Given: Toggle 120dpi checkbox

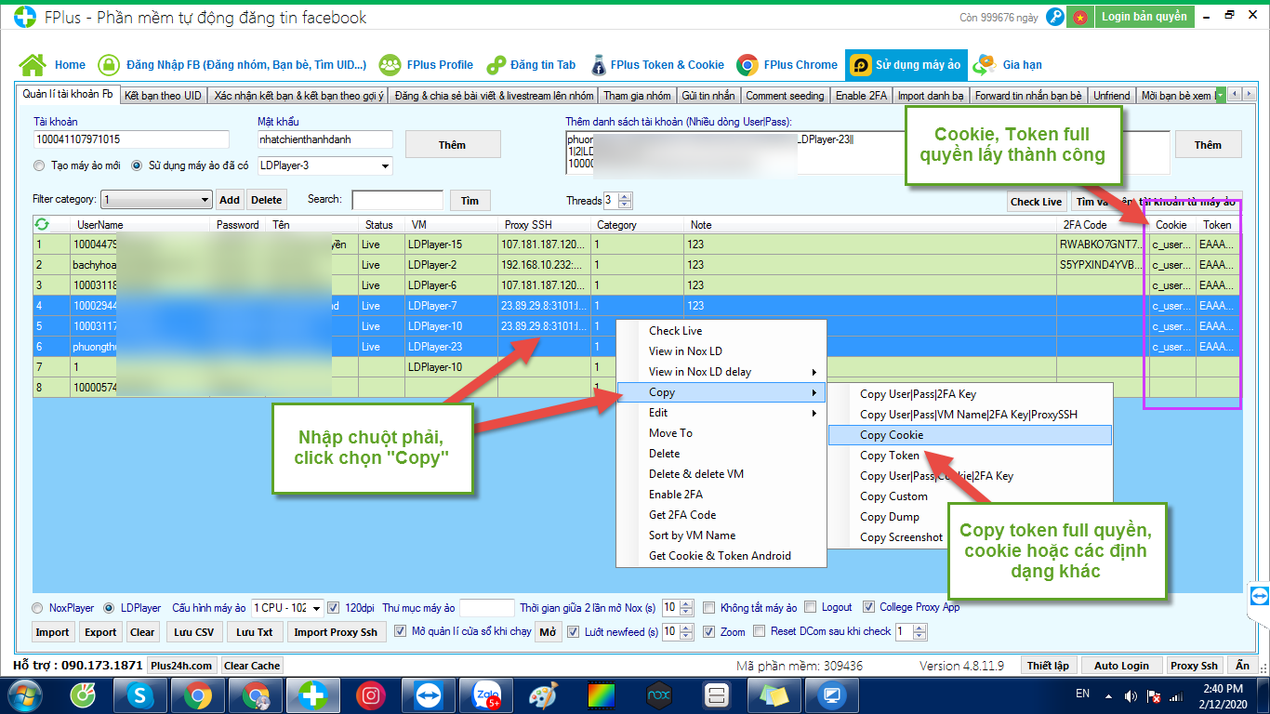Looking at the screenshot, I should click(334, 608).
